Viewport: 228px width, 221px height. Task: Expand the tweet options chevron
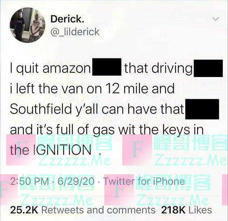tap(215, 19)
